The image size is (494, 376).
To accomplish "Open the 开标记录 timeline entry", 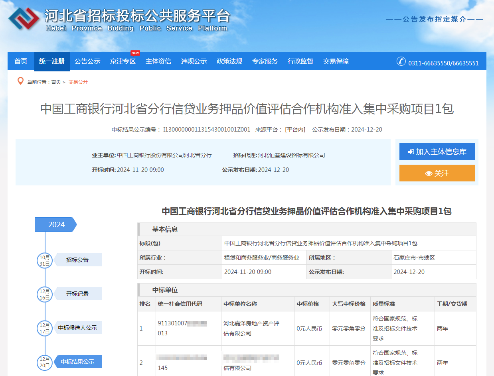I will (79, 294).
